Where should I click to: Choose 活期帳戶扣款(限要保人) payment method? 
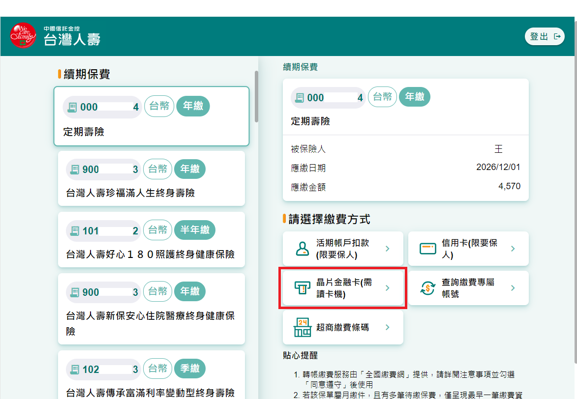point(343,249)
